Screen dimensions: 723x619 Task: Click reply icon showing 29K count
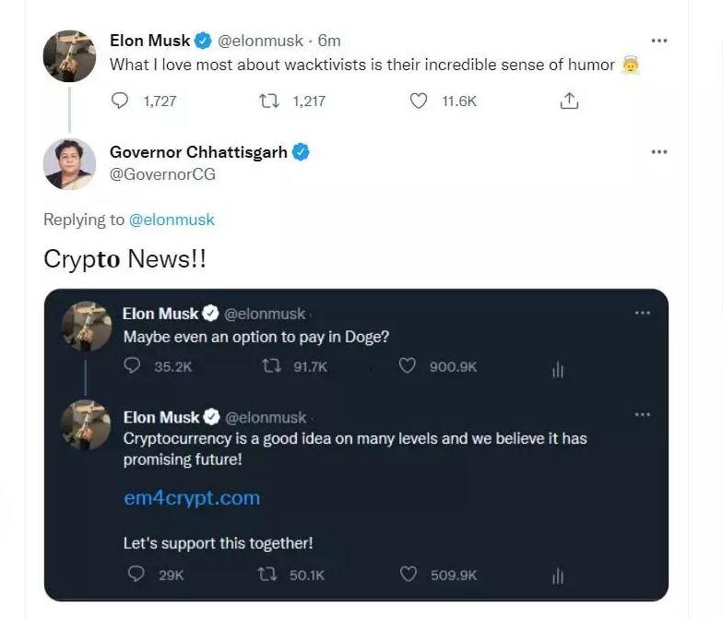tap(136, 574)
